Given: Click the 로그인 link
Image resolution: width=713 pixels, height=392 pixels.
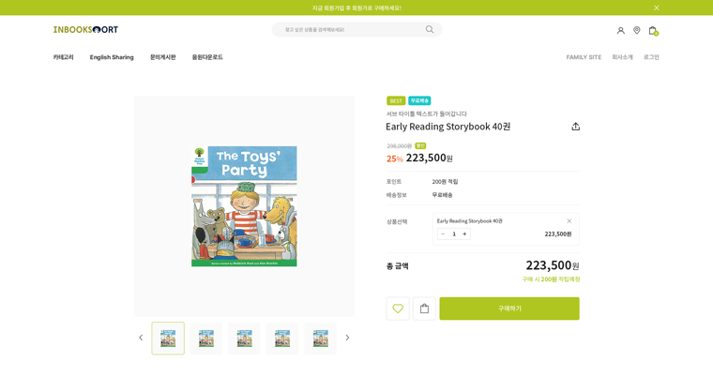Looking at the screenshot, I should (651, 57).
